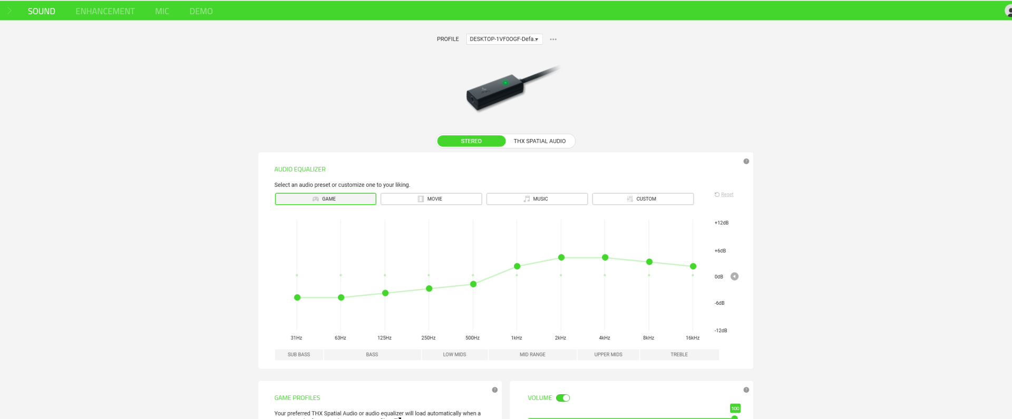Click the LOW MIDS range label

454,355
